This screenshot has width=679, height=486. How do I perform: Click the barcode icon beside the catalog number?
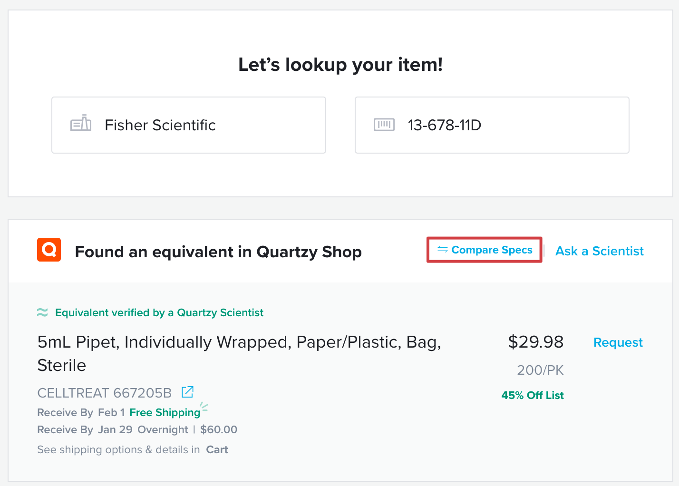384,125
